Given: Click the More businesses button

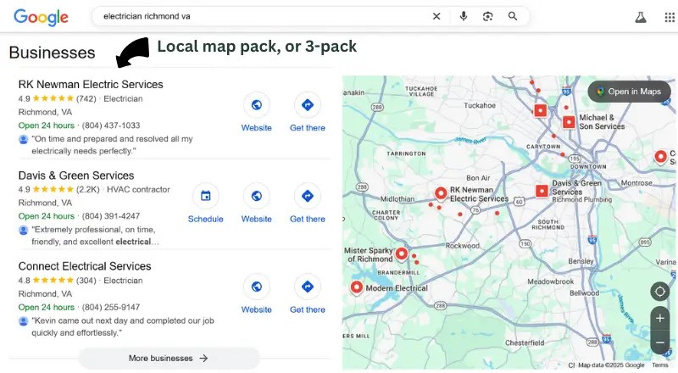Looking at the screenshot, I should tap(169, 359).
